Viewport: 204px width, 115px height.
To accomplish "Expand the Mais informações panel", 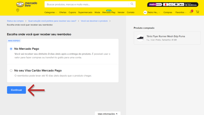I will (107, 113).
